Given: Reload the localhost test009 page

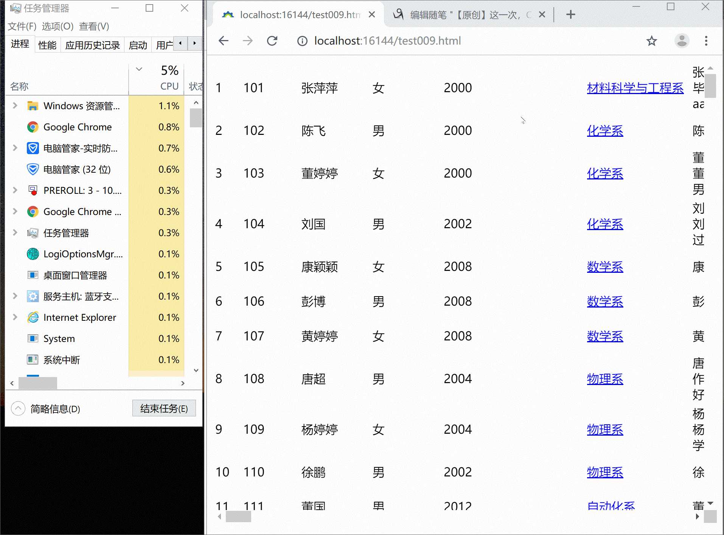Looking at the screenshot, I should 272,41.
